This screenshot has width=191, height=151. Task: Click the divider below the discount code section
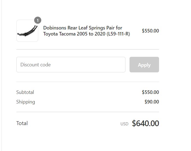(88, 82)
